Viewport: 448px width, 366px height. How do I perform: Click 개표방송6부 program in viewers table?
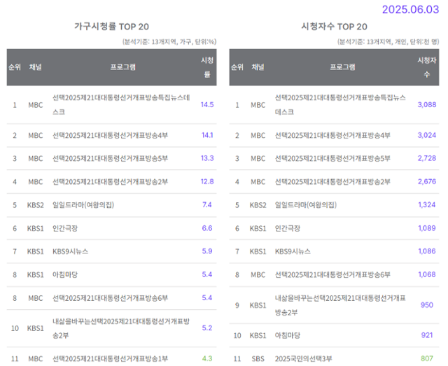[x=332, y=275]
